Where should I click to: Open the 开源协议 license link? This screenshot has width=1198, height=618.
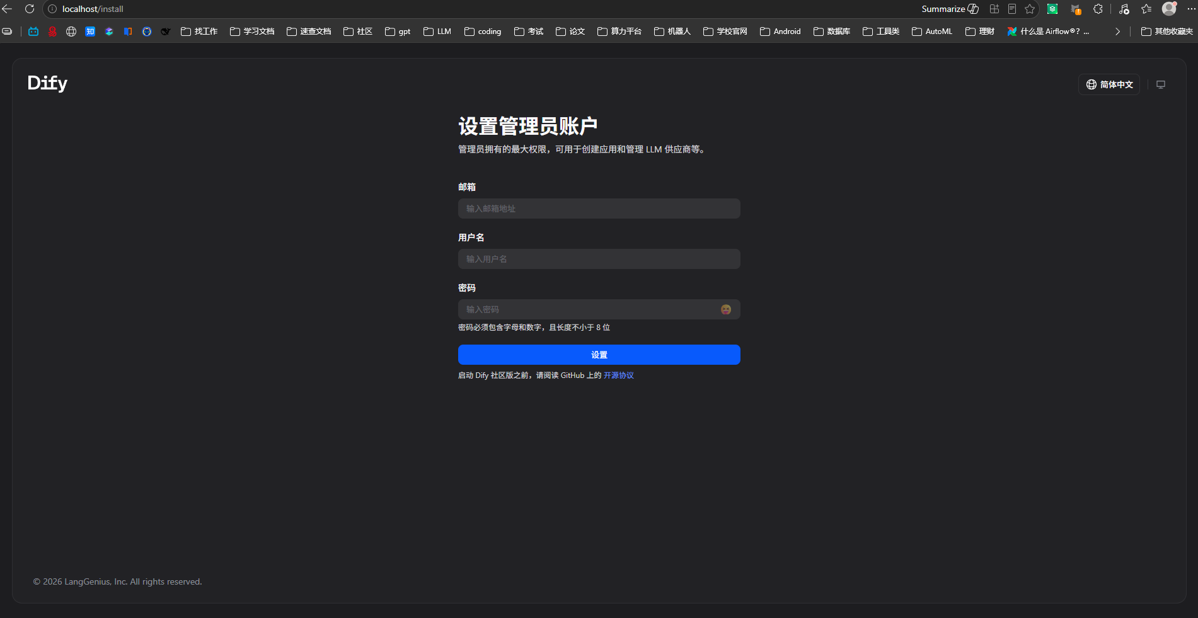(x=619, y=375)
